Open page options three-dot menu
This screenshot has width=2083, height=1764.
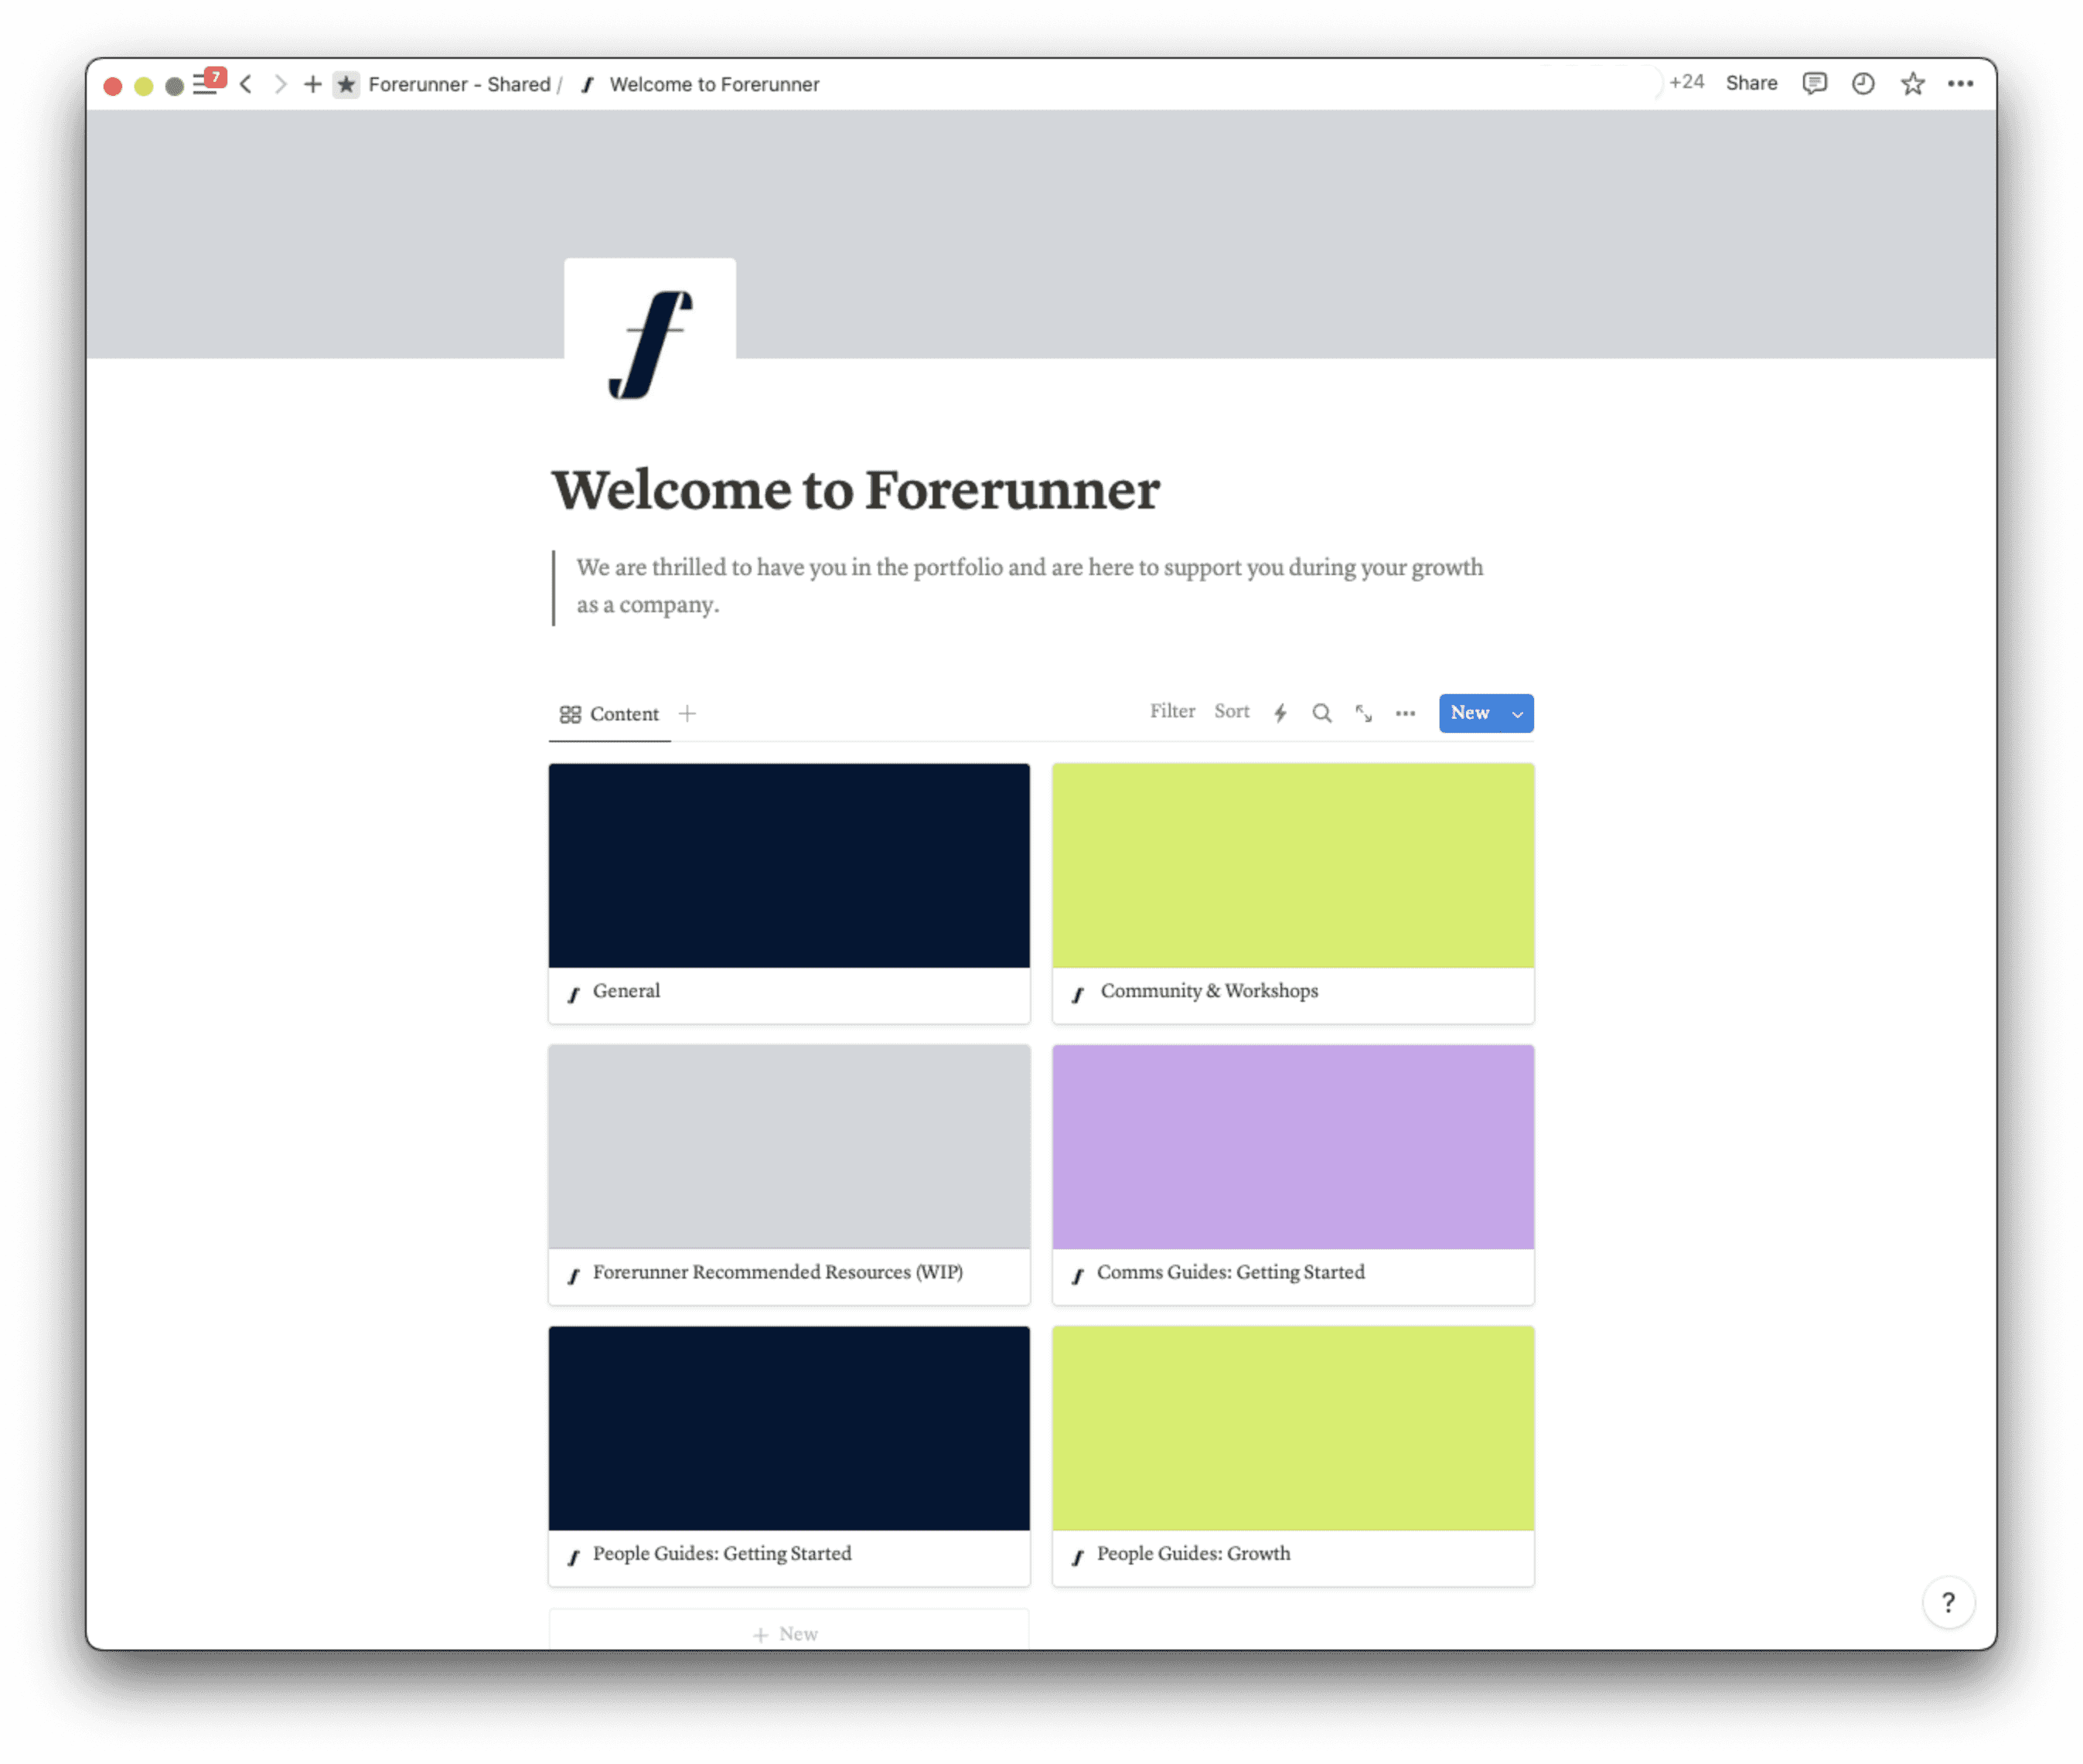coord(1960,84)
